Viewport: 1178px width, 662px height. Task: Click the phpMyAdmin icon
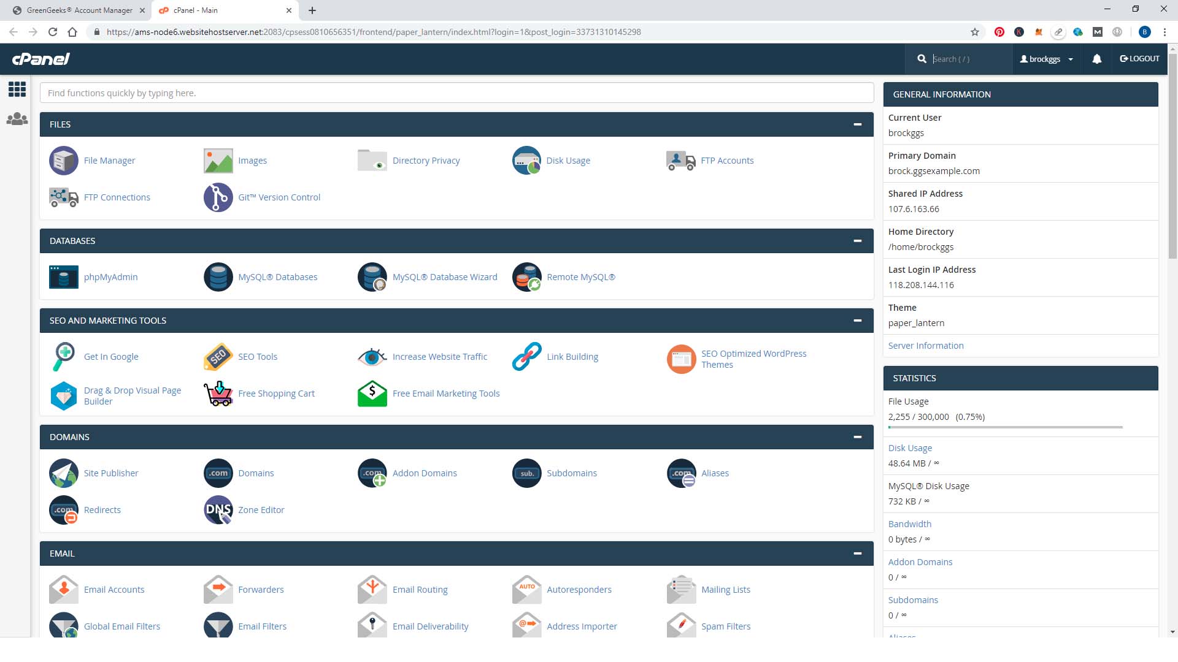64,277
